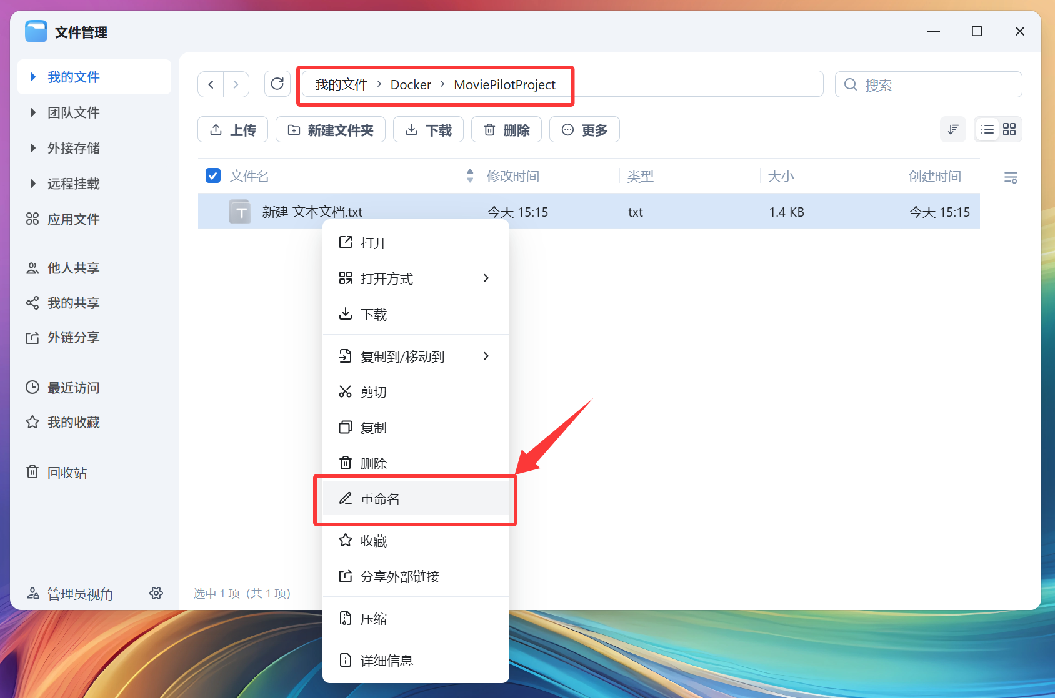Click the 上传 upload button
This screenshot has height=698, width=1055.
click(x=232, y=130)
